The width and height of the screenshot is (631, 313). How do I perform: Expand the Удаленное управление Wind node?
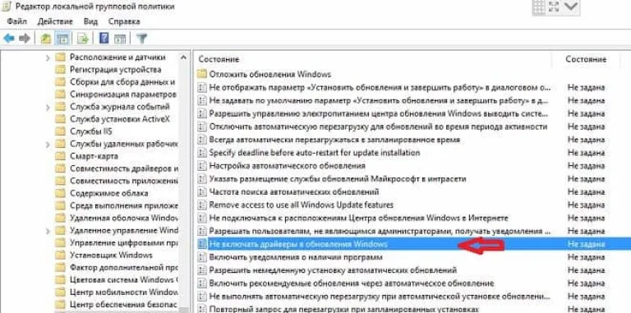[x=48, y=231]
